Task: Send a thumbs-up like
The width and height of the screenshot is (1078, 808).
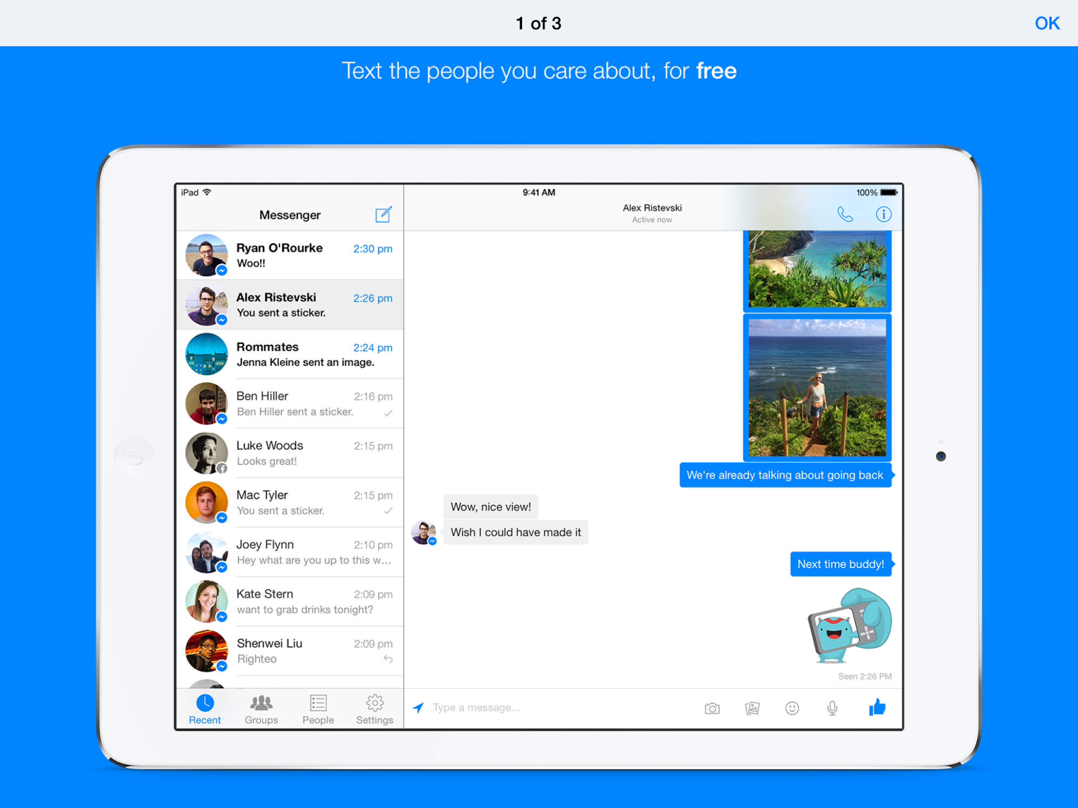Action: 877,707
